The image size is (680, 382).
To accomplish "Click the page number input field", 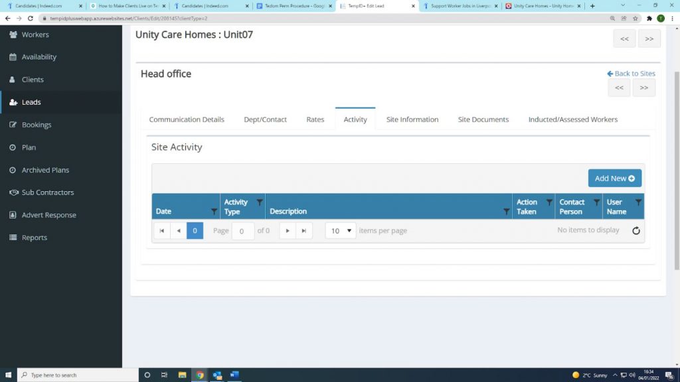I will (242, 231).
